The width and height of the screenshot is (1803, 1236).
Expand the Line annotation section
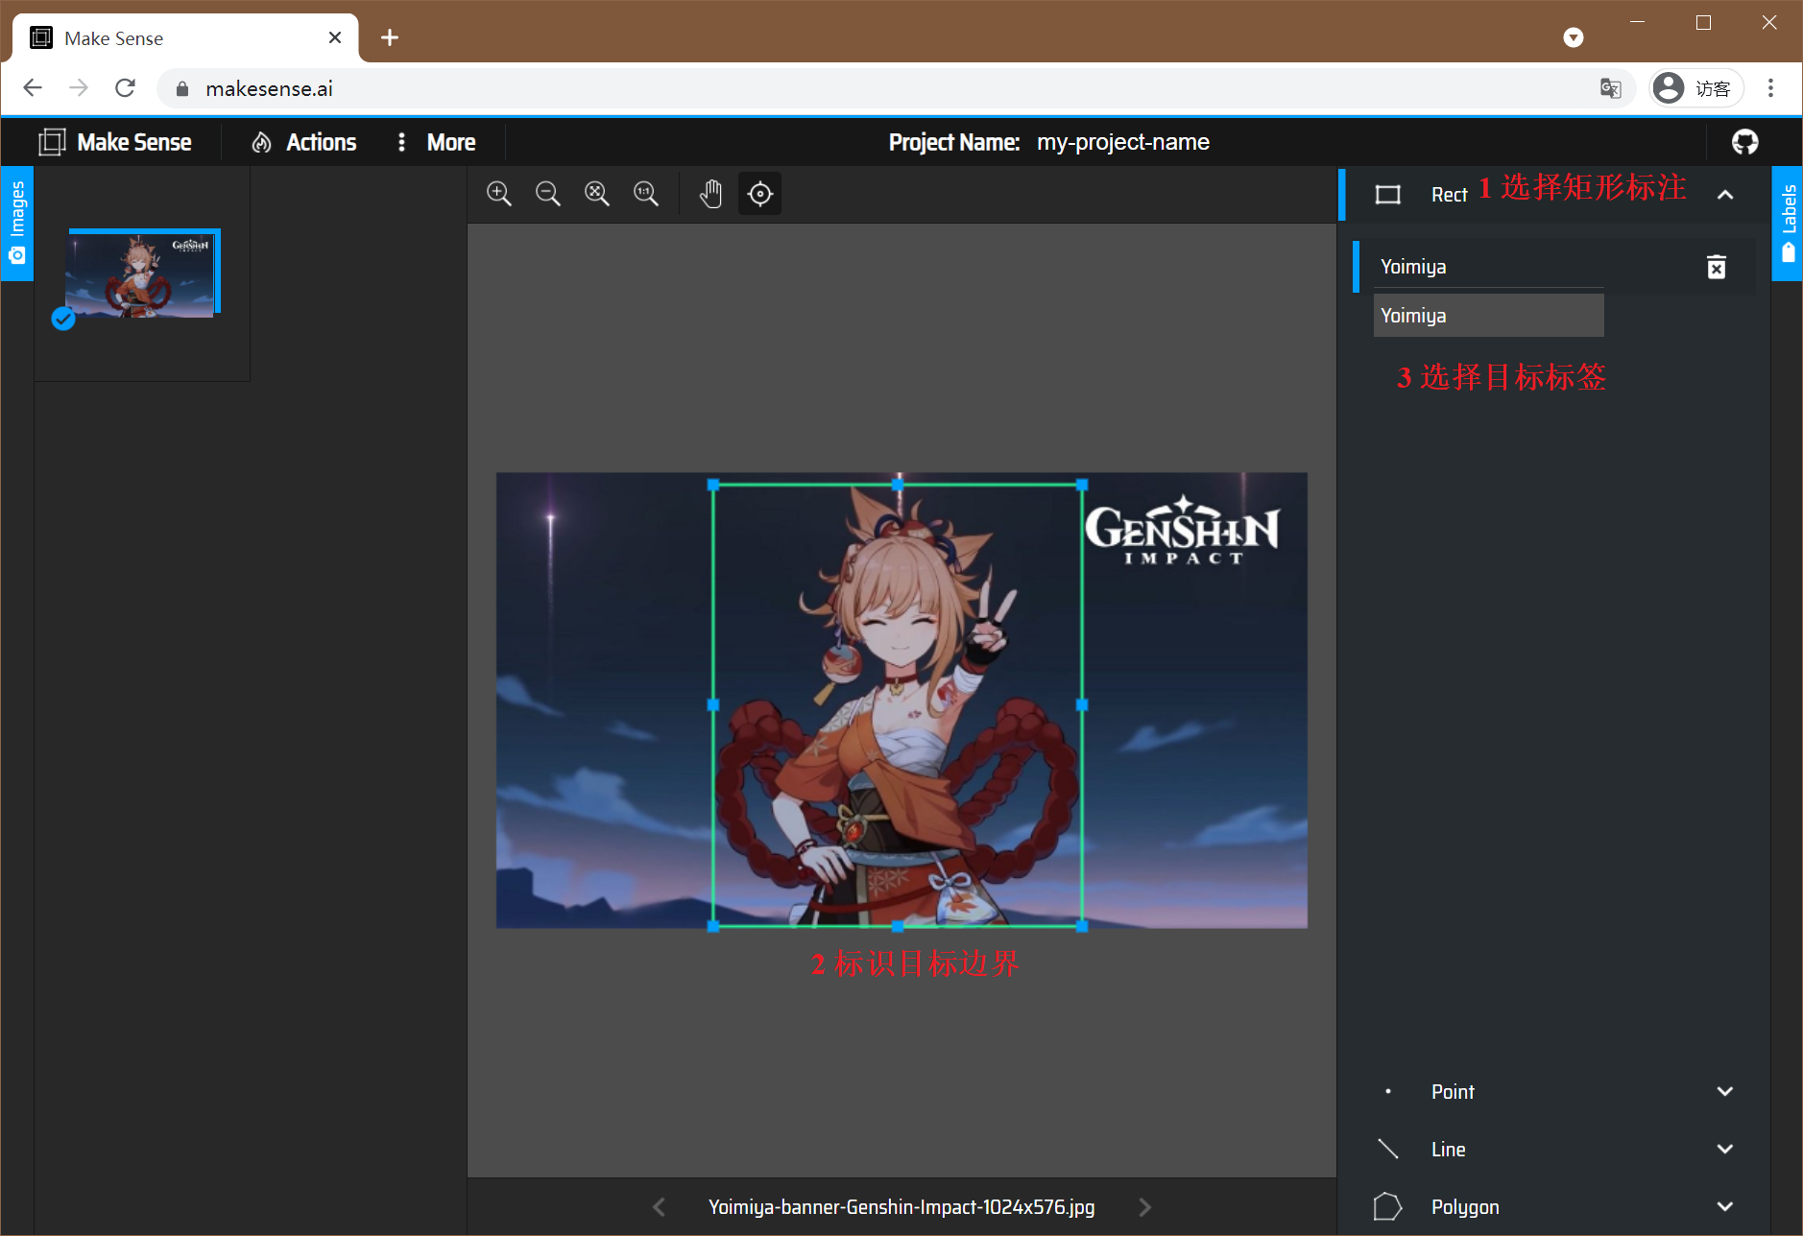[x=1724, y=1149]
